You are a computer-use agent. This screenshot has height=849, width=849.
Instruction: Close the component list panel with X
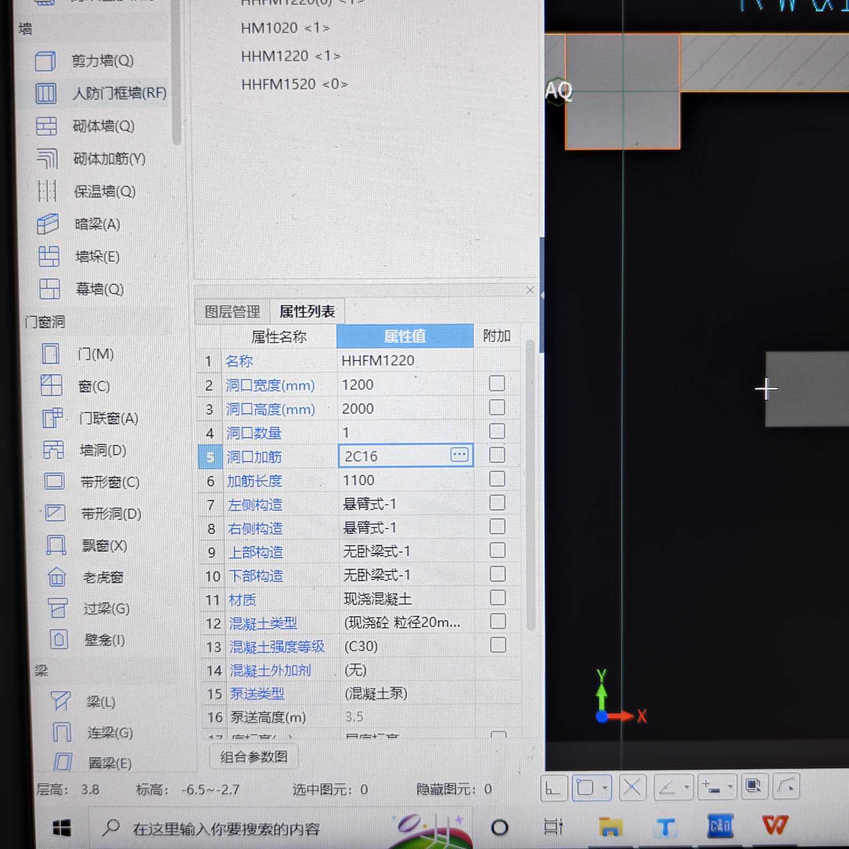coord(530,290)
